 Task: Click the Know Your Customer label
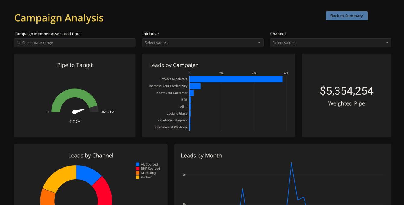[172, 93]
